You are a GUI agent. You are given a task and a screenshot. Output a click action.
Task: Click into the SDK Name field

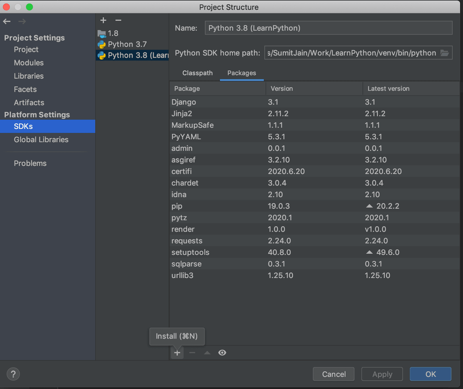point(328,28)
